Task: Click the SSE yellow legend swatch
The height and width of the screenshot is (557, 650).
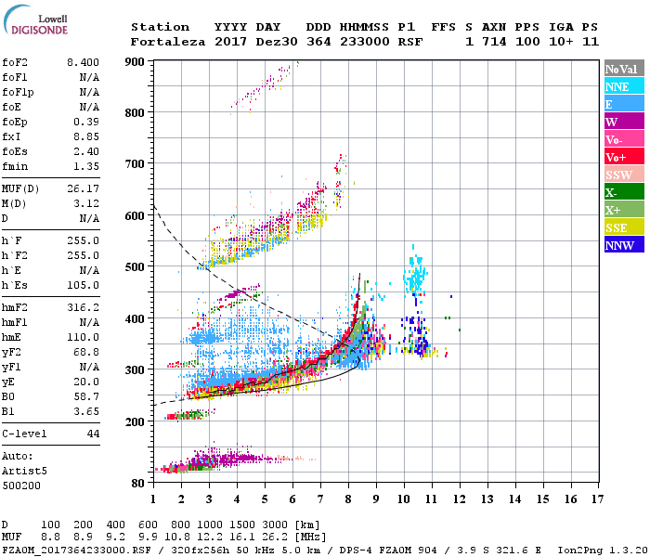Action: 624,227
